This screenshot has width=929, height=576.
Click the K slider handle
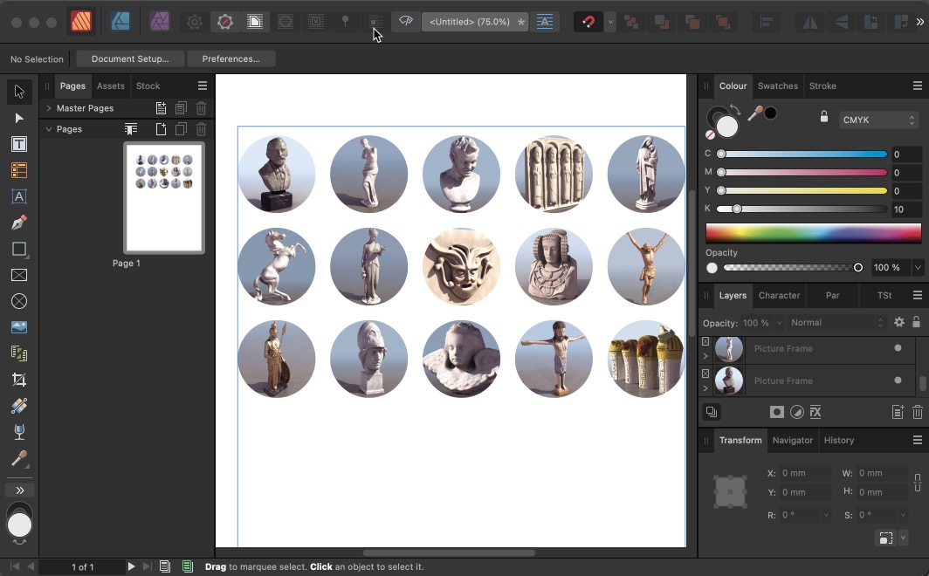(x=737, y=209)
